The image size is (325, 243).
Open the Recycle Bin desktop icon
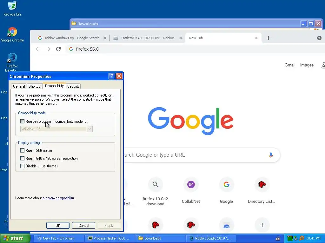coord(12,9)
